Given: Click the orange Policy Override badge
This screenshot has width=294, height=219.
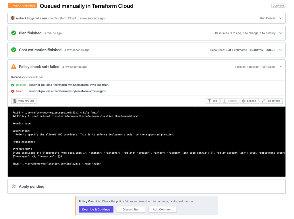Looking at the screenshot, I should (x=22, y=6).
